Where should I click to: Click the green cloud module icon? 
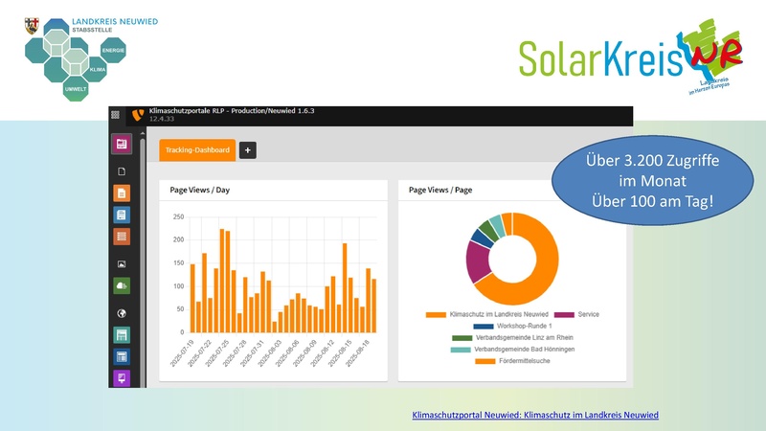(122, 285)
